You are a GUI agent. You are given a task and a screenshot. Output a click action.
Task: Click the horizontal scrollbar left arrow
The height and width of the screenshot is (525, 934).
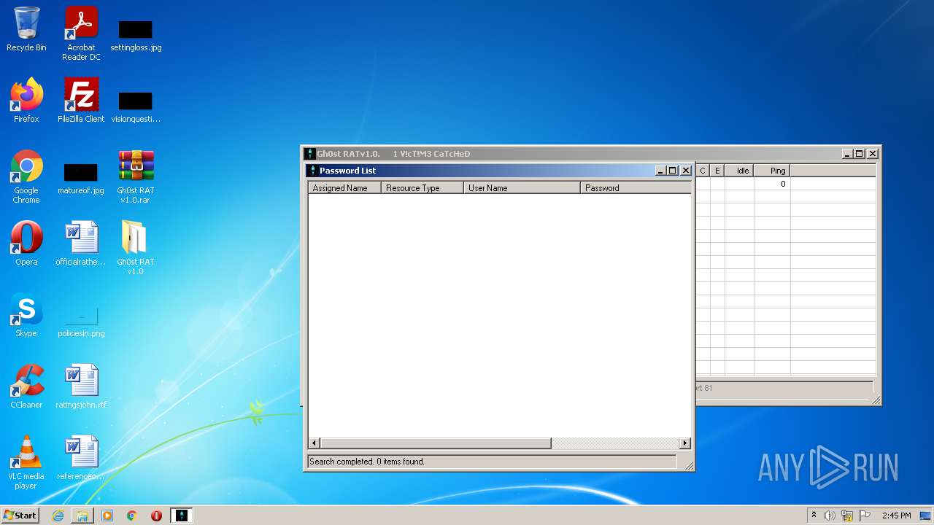tap(314, 443)
